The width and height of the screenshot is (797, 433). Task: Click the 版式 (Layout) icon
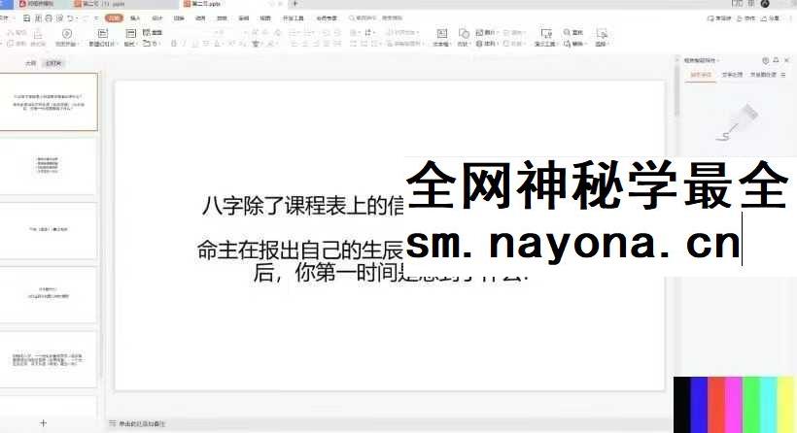130,34
